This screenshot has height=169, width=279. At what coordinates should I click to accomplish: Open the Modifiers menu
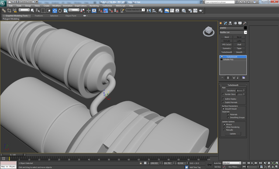56,6
